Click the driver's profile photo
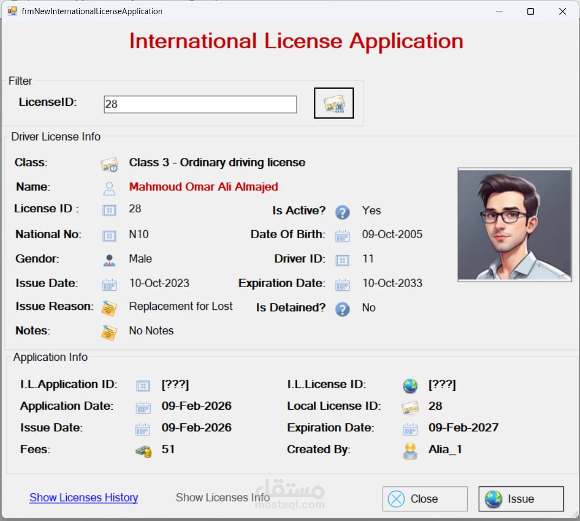The image size is (580, 521). [514, 225]
